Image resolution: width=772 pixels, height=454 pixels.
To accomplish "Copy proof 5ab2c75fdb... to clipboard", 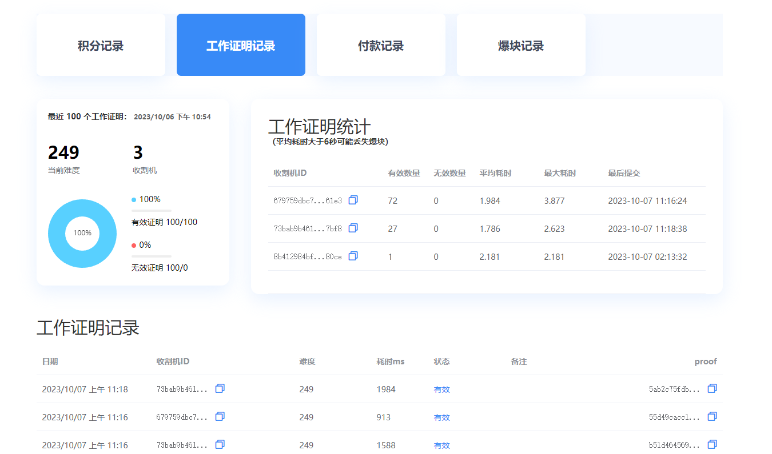I will tap(712, 388).
